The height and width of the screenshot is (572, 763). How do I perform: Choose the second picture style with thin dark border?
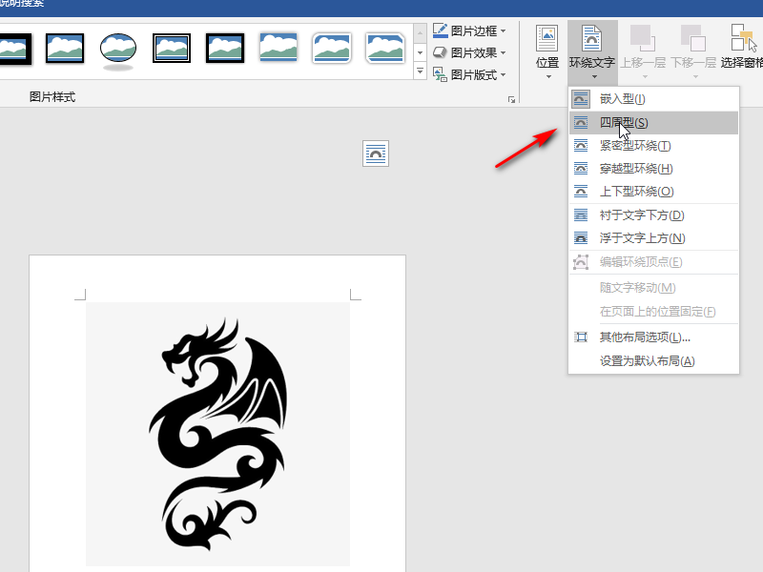65,49
